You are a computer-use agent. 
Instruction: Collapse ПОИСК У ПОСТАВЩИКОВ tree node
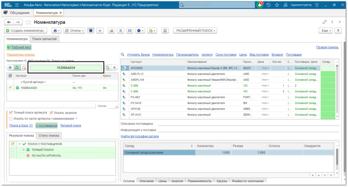tap(20, 144)
